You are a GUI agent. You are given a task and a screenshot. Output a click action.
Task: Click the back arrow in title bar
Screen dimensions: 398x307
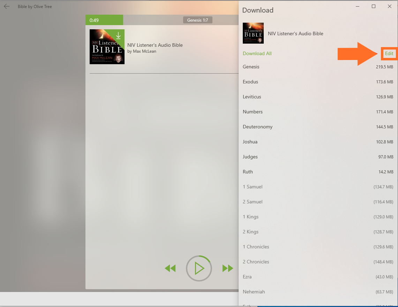[7, 6]
